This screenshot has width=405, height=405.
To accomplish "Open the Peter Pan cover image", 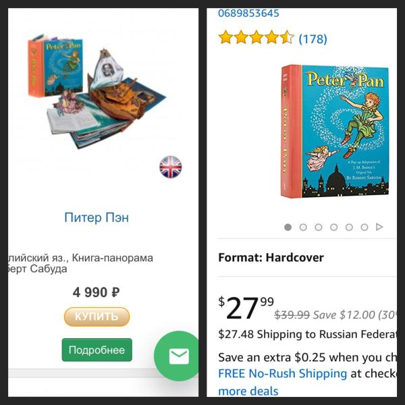I will pyautogui.click(x=335, y=132).
